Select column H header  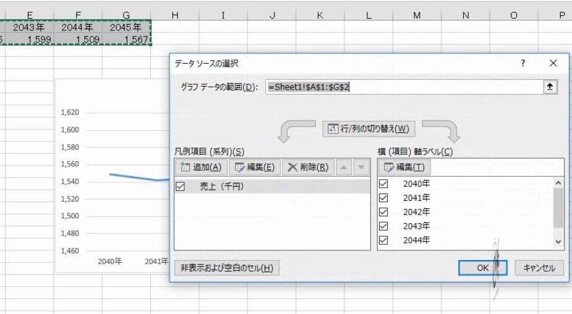tap(175, 15)
